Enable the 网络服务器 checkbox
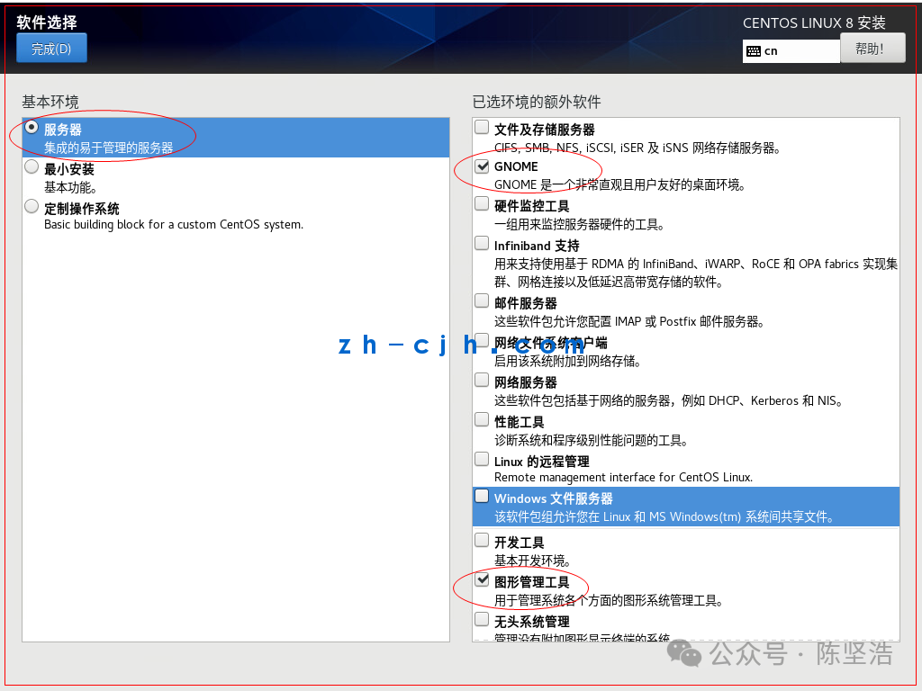Image resolution: width=922 pixels, height=691 pixels. tap(482, 380)
